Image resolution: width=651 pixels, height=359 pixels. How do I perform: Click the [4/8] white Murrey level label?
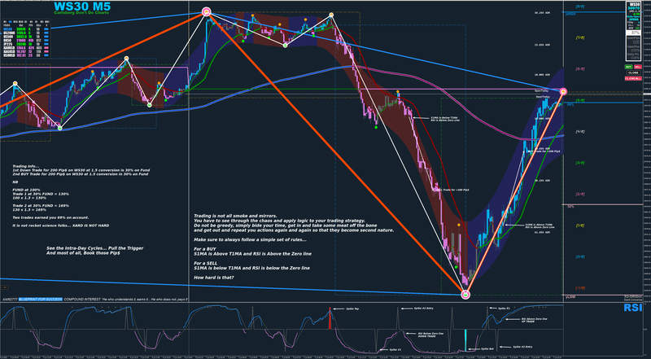[x=580, y=132]
